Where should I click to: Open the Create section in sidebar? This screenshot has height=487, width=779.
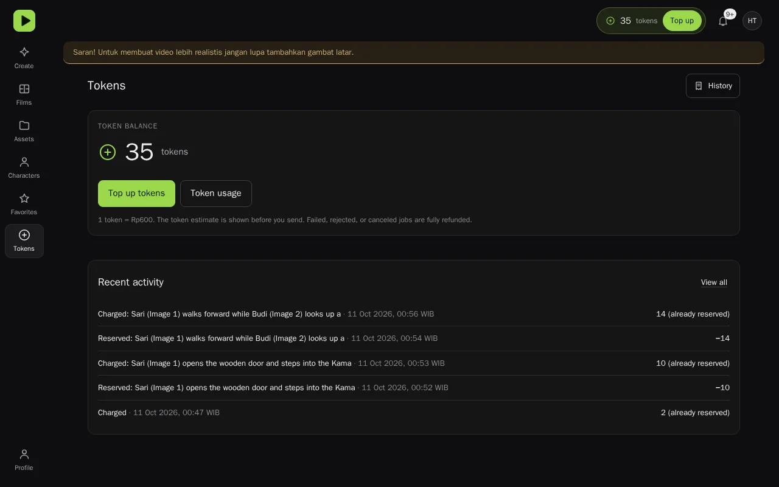point(24,58)
